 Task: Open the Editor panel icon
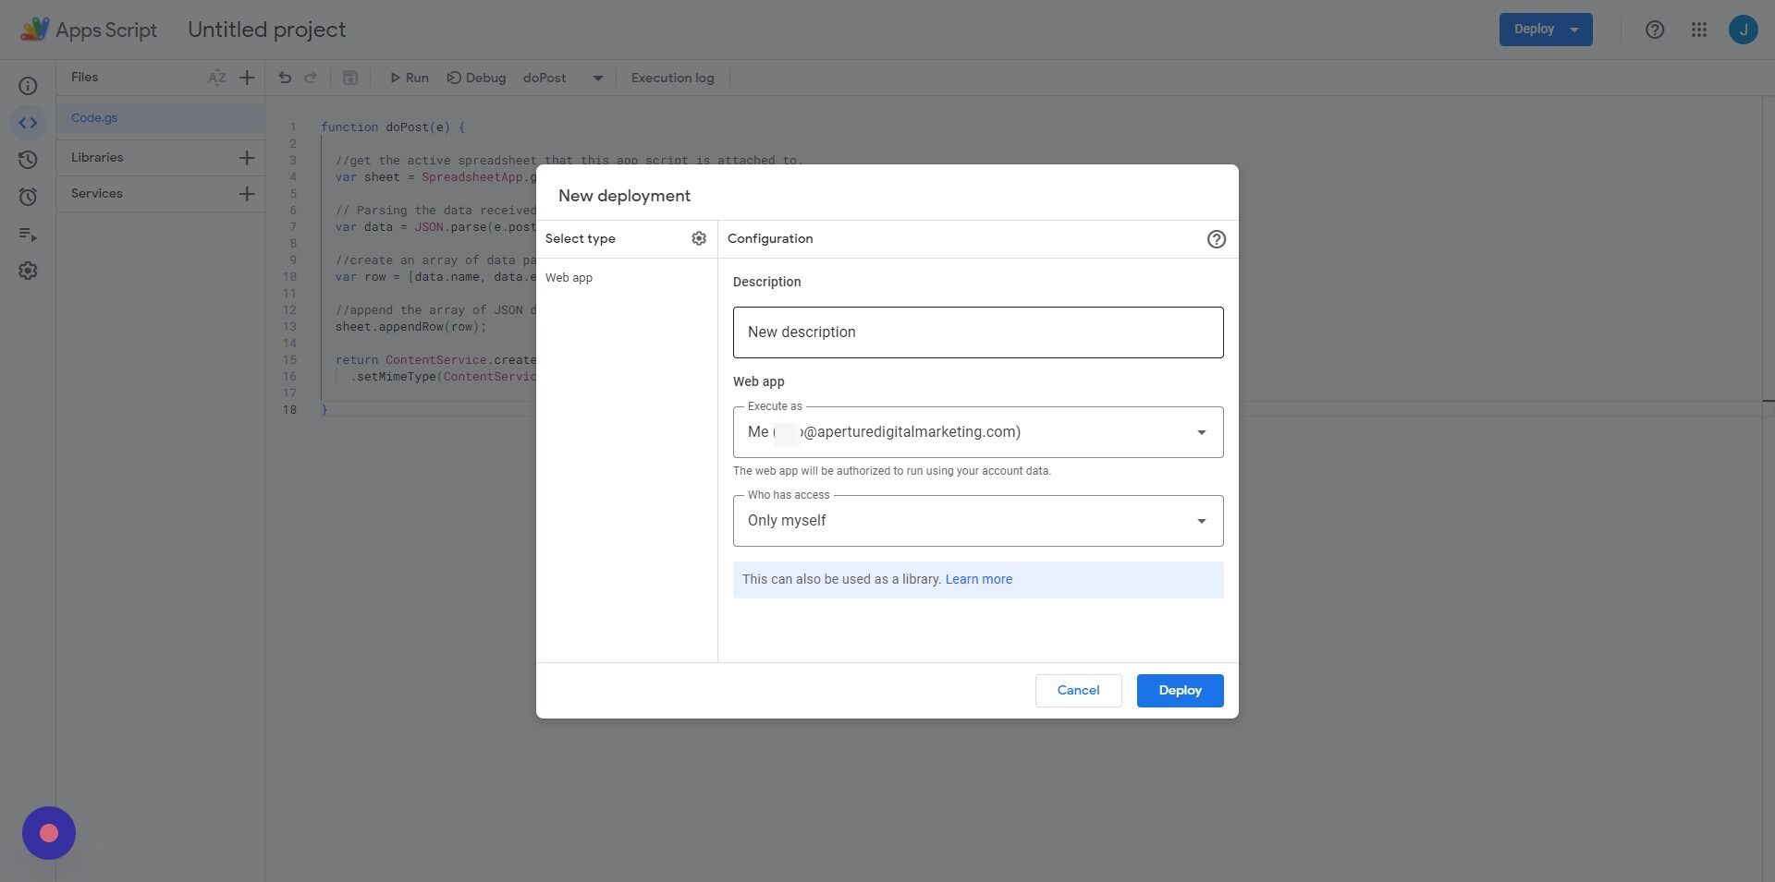point(28,122)
